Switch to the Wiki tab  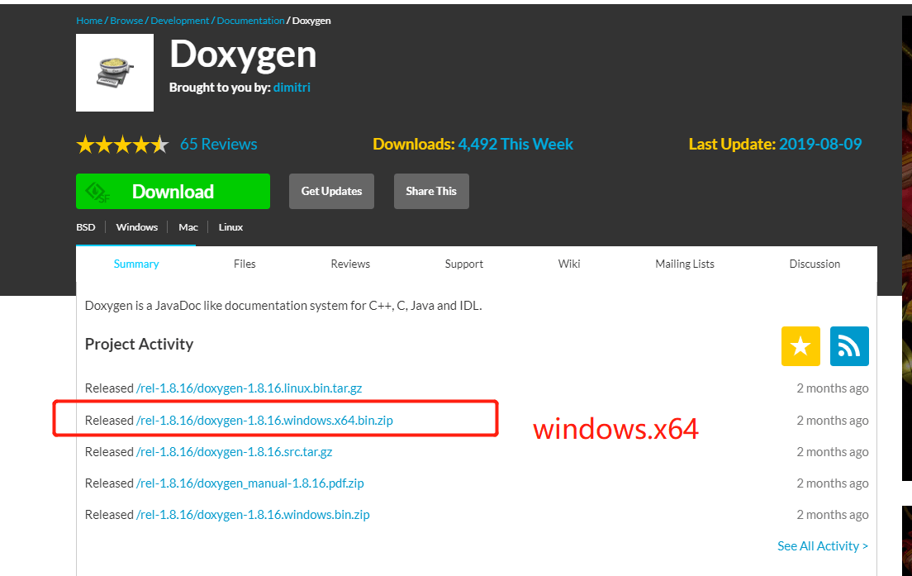[x=569, y=264]
